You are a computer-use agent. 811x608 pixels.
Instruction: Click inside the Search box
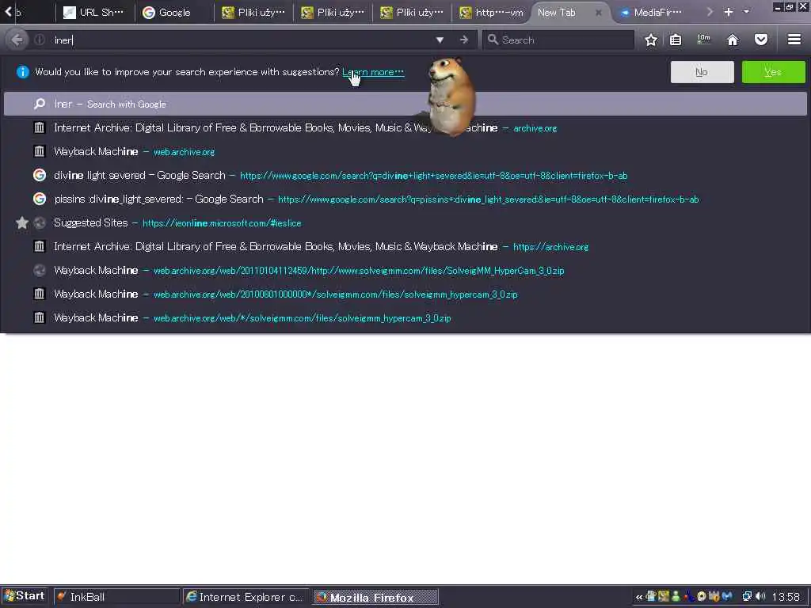pos(558,40)
